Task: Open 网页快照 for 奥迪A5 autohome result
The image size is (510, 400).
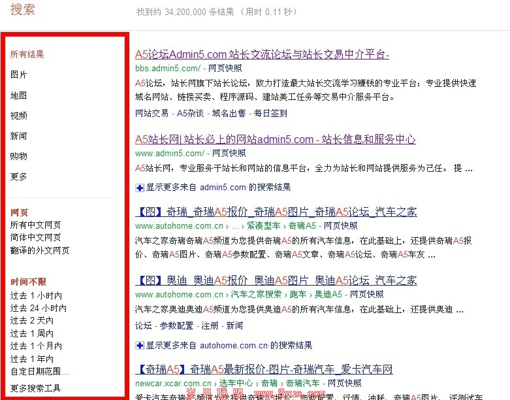Action: click(x=367, y=295)
